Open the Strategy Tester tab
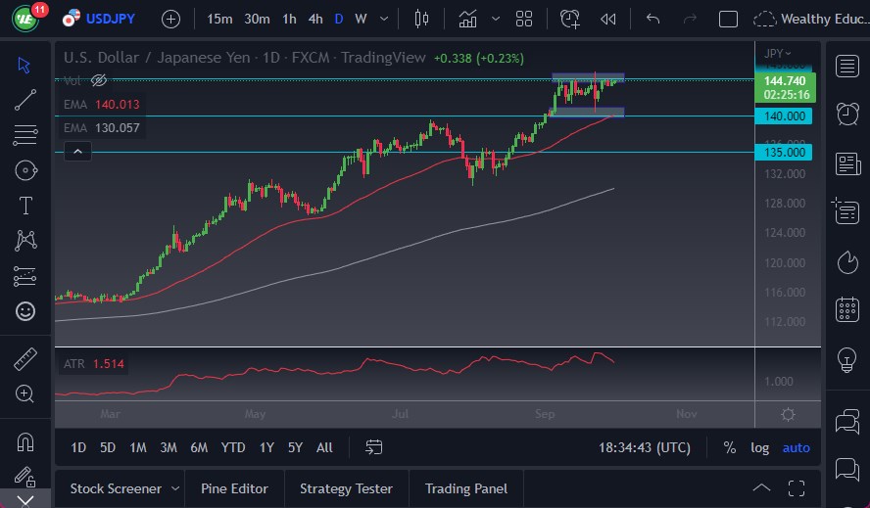The width and height of the screenshot is (870, 508). (346, 487)
